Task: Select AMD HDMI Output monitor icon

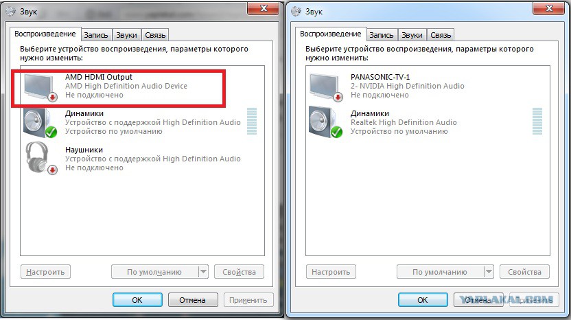Action: tap(40, 87)
